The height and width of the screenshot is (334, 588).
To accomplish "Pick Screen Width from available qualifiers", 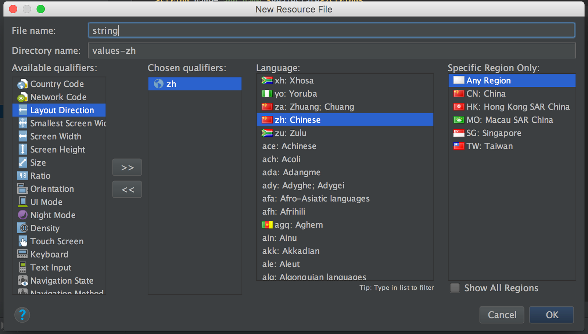I will tap(56, 137).
